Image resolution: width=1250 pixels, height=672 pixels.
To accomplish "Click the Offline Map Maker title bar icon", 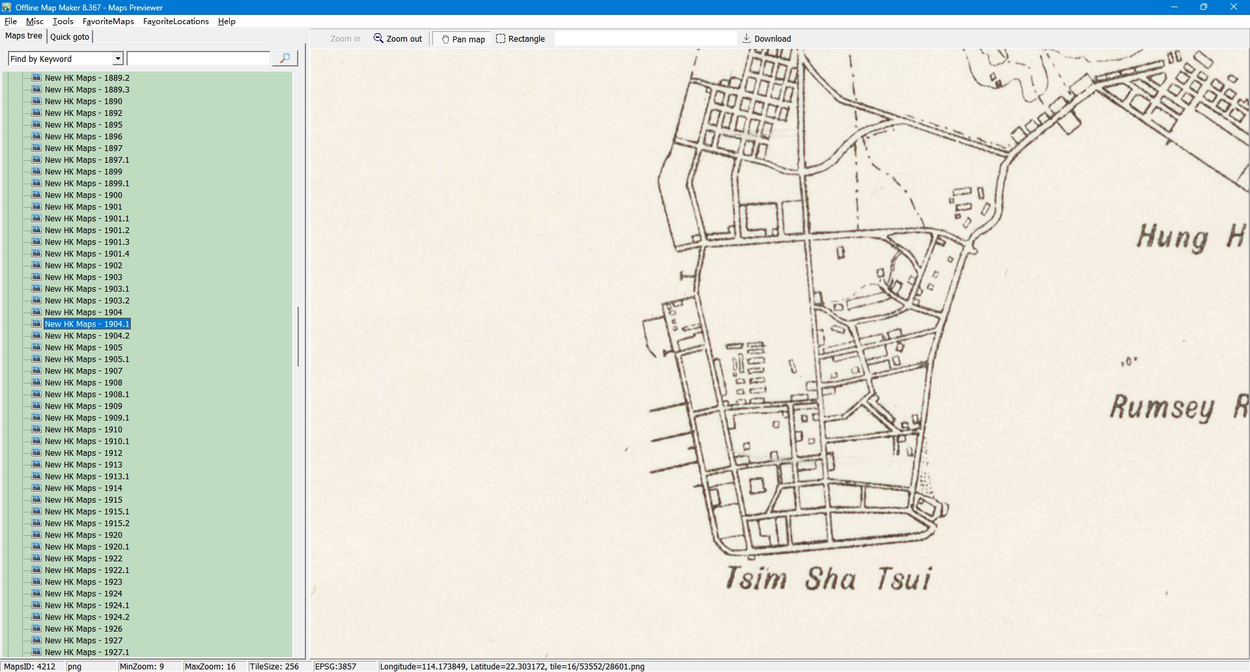I will [7, 7].
